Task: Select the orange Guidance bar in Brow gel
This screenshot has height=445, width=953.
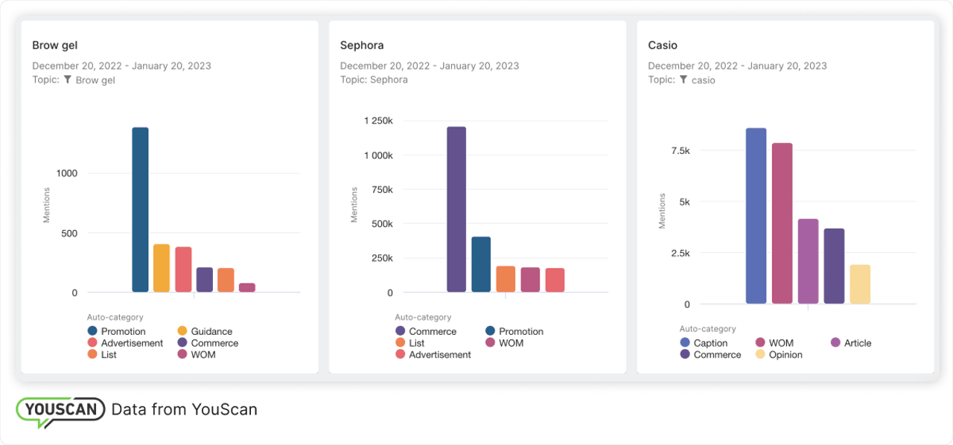Action: [162, 268]
